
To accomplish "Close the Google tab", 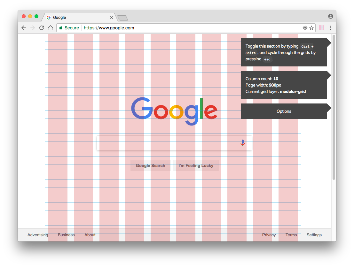I will [112, 18].
